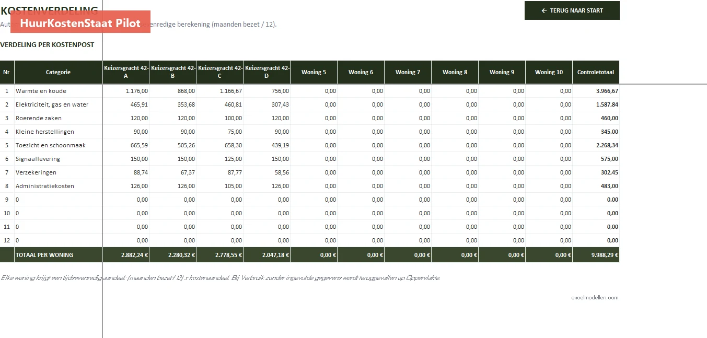The height and width of the screenshot is (338, 707).
Task: Click the Administratiekosten category cell
Action: point(58,186)
